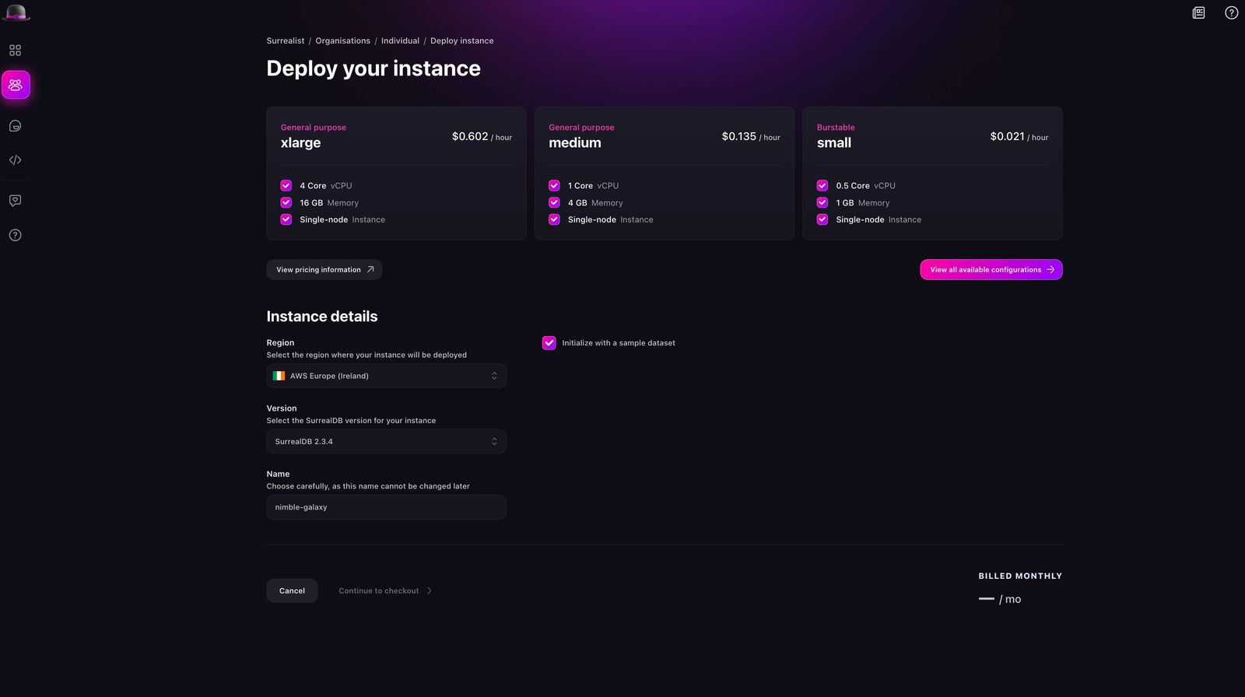The width and height of the screenshot is (1245, 697).
Task: Click the small 1 GB Memory checkmark
Action: [x=822, y=203]
